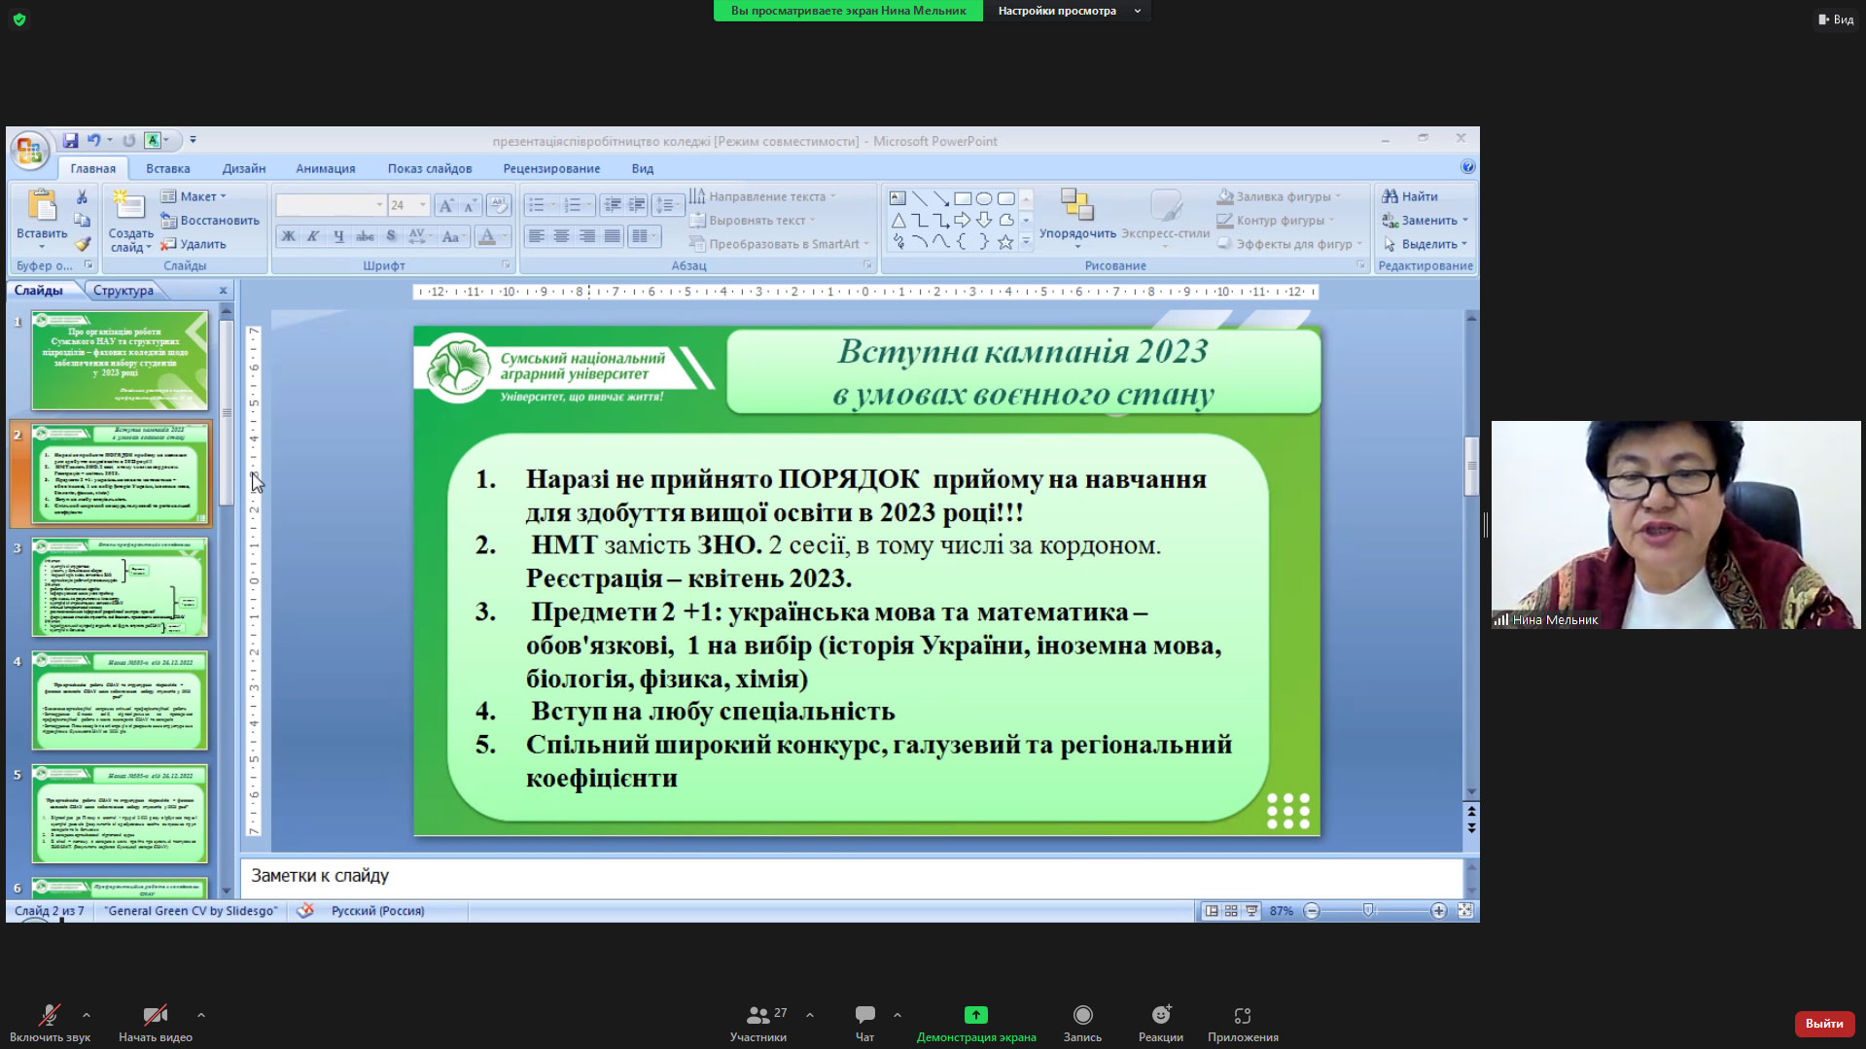Switch to slide sorter view
The height and width of the screenshot is (1049, 1866).
[1231, 911]
